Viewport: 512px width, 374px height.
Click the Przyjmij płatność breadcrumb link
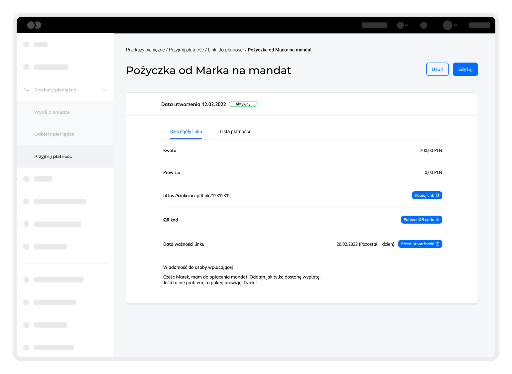[186, 50]
